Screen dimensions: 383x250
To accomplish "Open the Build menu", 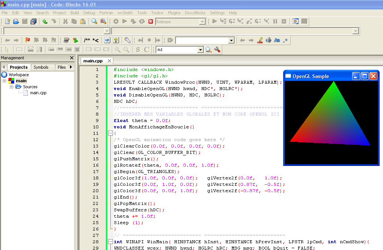I will coord(75,13).
